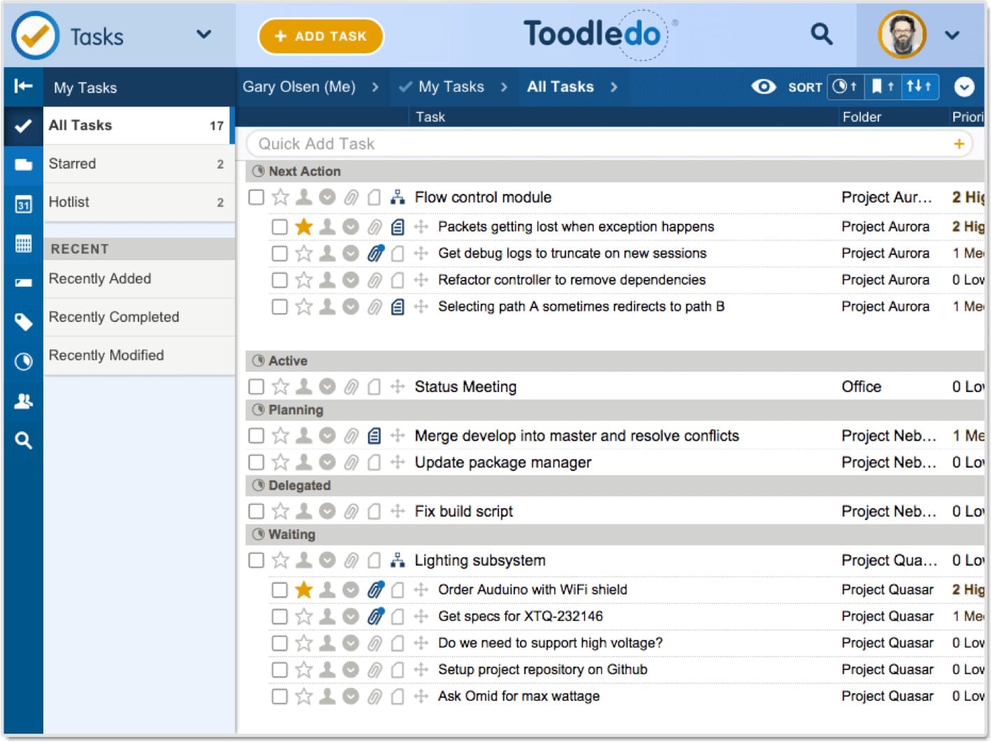Screen dimensions: 991x742
Task: Toggle the eye visibility icon near Sort
Action: pyautogui.click(x=763, y=87)
